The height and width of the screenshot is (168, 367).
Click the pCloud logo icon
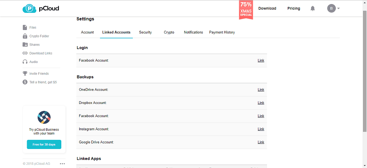click(x=29, y=9)
